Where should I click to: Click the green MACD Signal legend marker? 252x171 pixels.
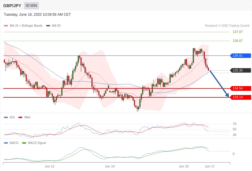[24, 143]
